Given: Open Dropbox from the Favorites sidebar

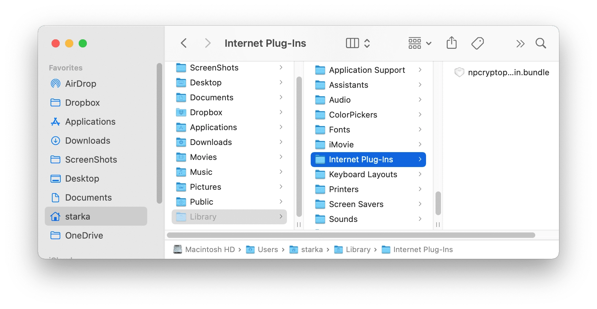Looking at the screenshot, I should pyautogui.click(x=82, y=103).
